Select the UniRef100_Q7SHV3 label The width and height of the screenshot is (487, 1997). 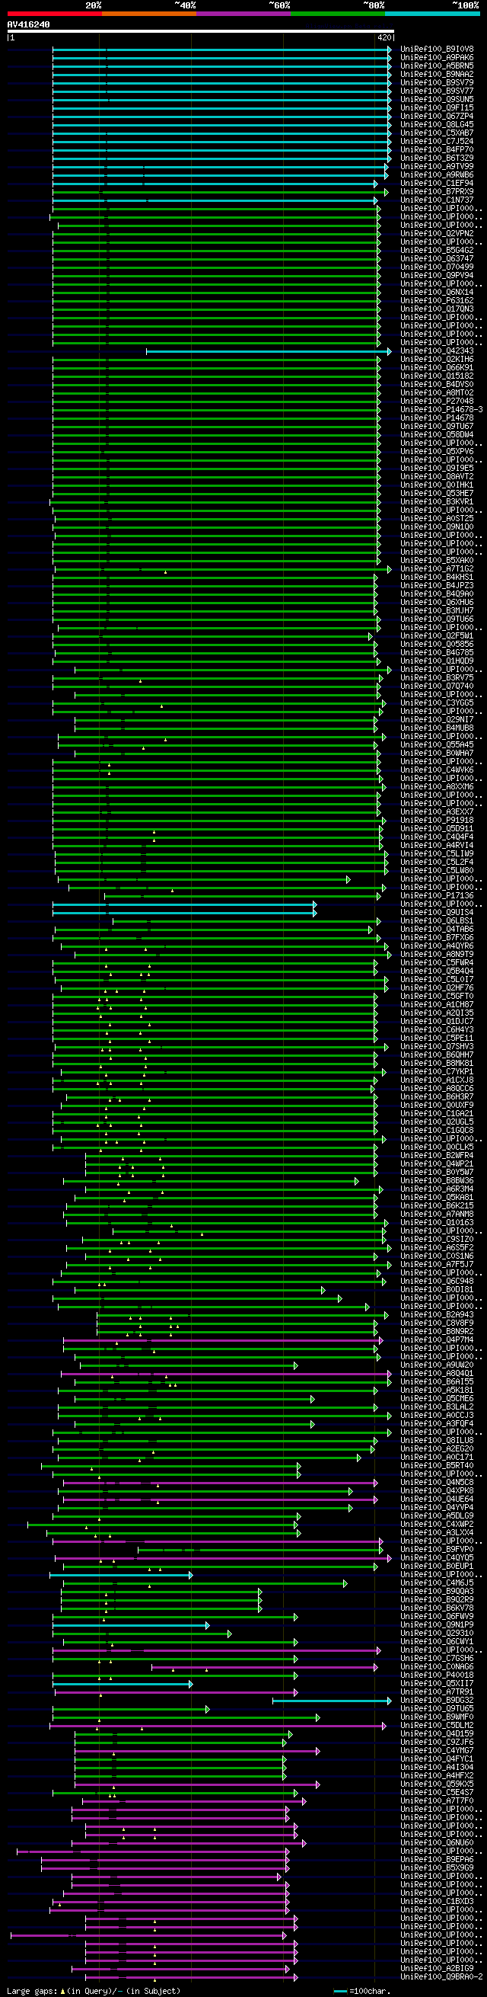click(x=437, y=1047)
